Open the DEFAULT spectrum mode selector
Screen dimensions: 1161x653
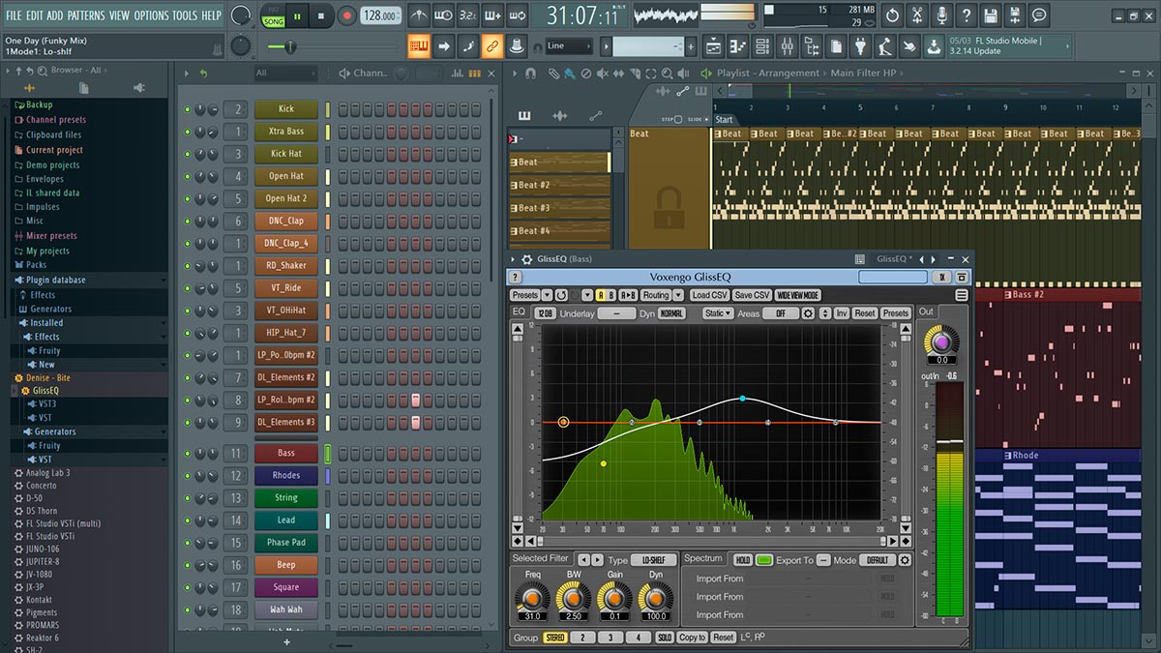[x=878, y=560]
